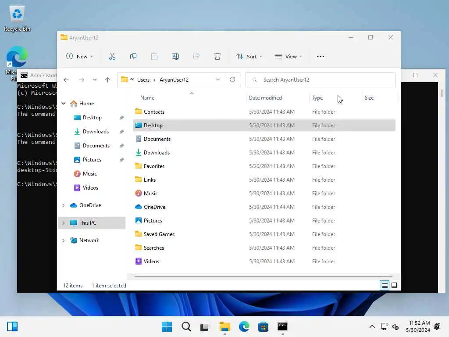This screenshot has width=449, height=337.
Task: Open File Explorer from taskbar
Action: click(x=225, y=326)
